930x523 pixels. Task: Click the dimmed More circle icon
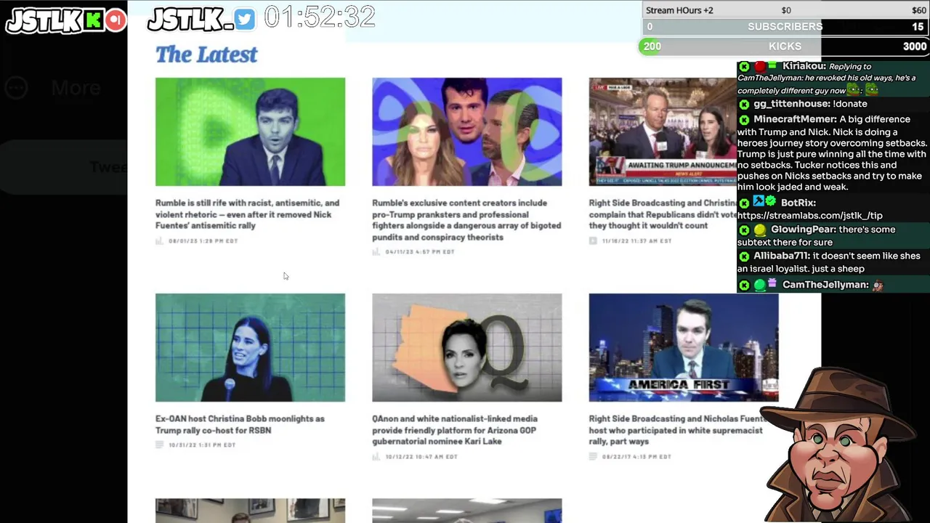point(16,89)
